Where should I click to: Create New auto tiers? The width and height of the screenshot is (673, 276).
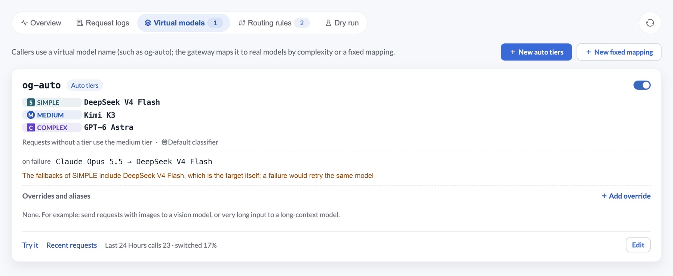coord(536,52)
